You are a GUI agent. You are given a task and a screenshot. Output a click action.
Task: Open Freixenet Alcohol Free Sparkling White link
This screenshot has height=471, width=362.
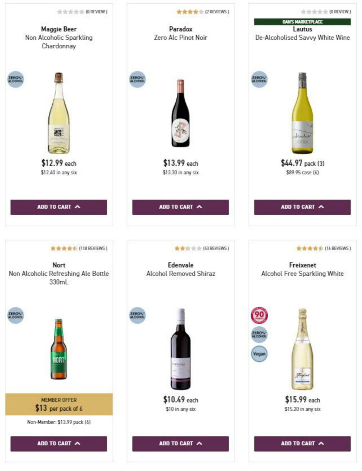coord(302,273)
